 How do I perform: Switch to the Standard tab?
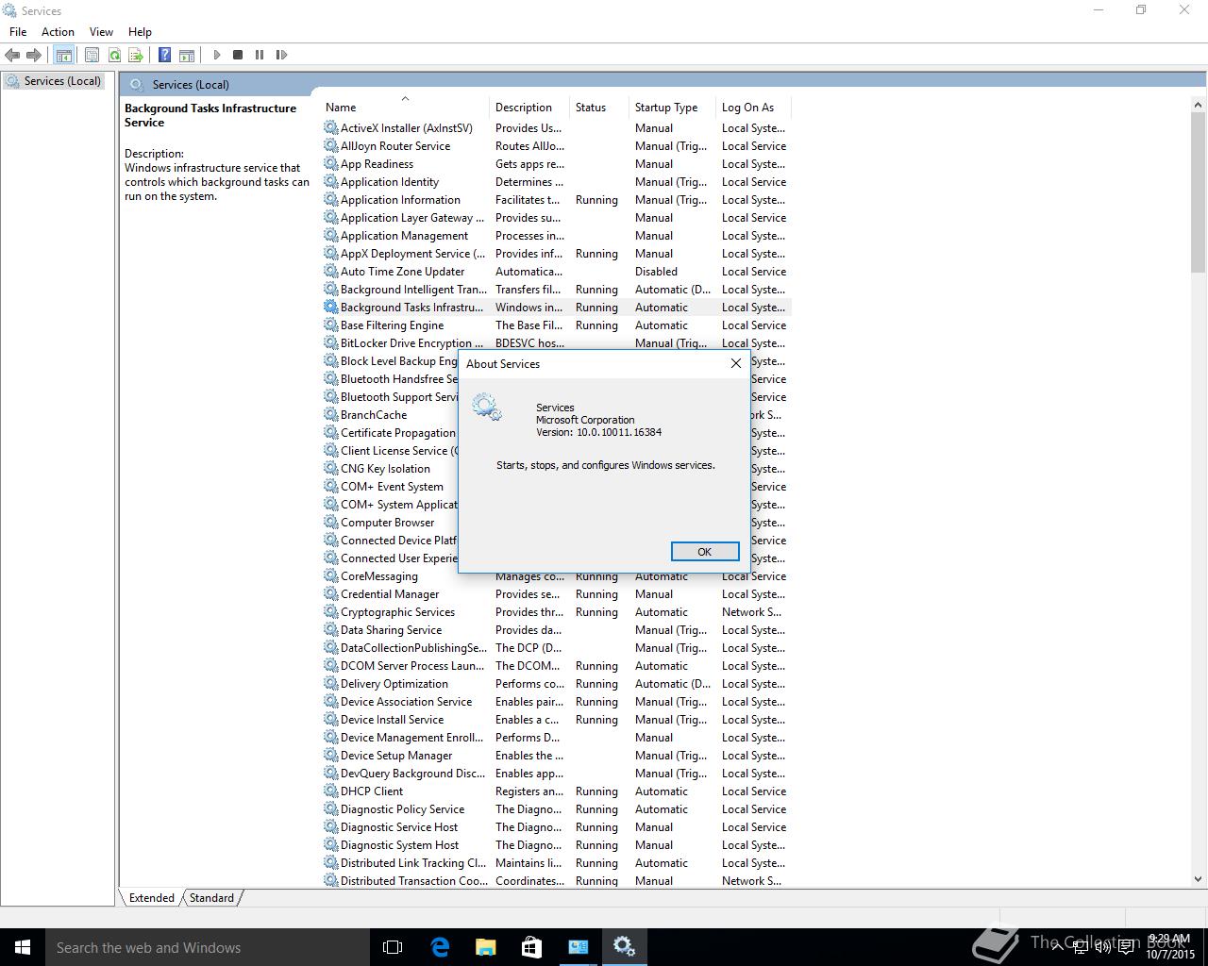coord(211,898)
